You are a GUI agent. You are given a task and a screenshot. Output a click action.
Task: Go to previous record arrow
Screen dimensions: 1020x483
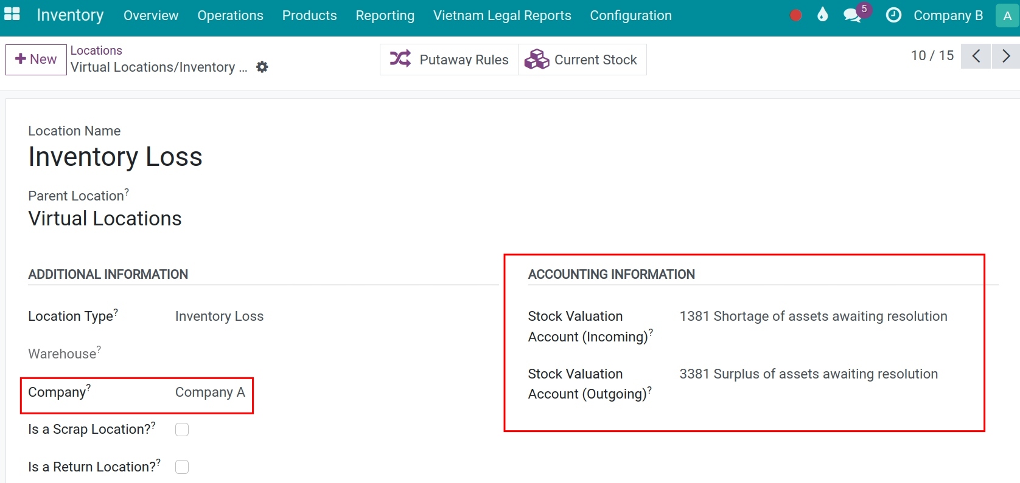(x=976, y=56)
